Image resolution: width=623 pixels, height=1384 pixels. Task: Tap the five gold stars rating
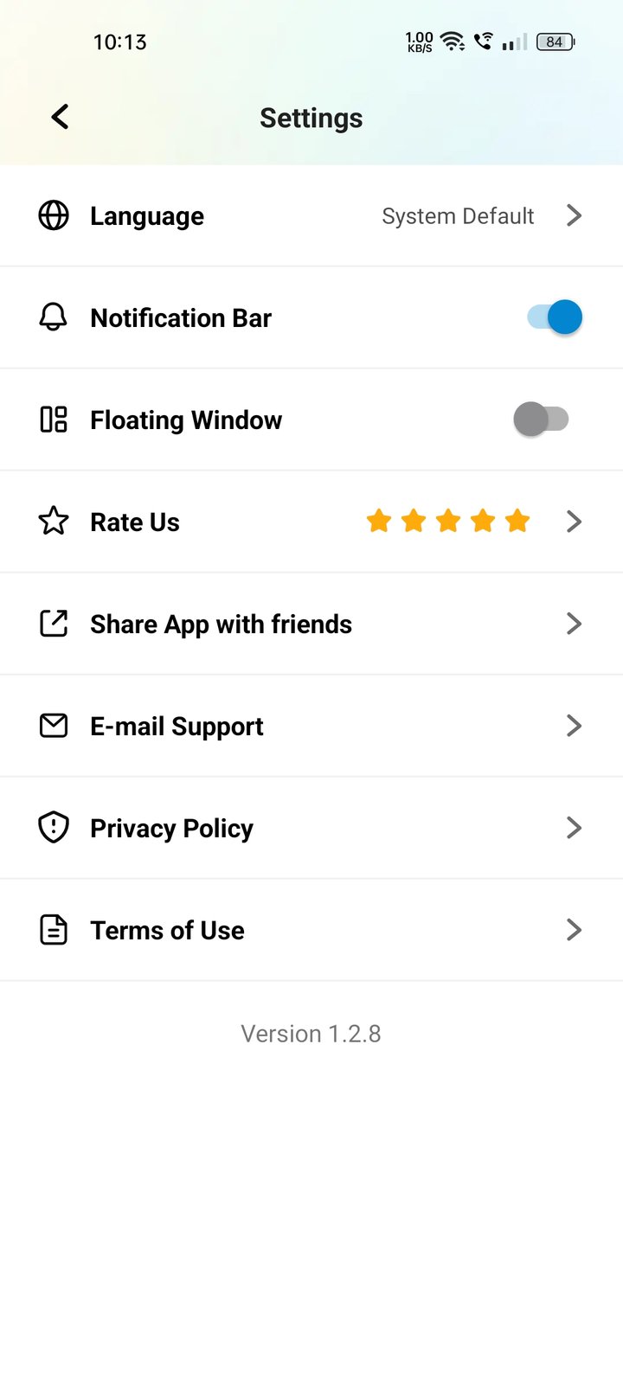coord(448,522)
